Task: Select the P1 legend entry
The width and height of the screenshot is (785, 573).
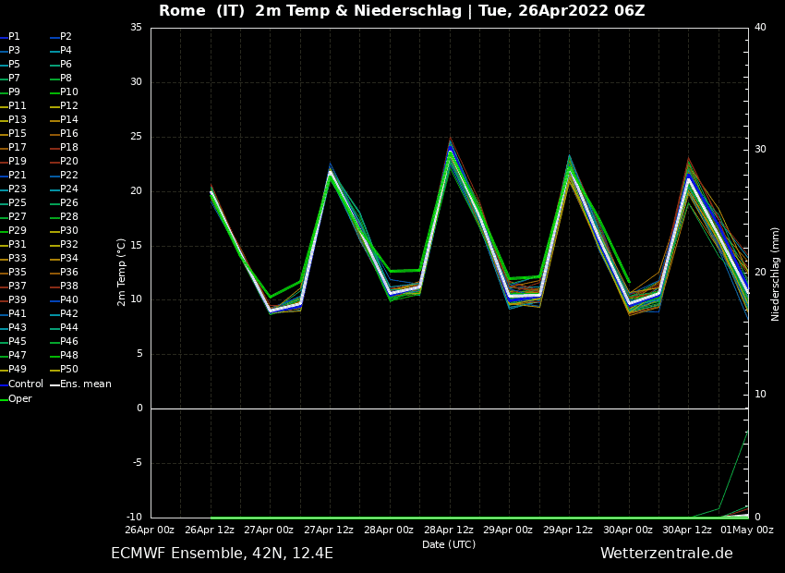Action: click(x=10, y=37)
